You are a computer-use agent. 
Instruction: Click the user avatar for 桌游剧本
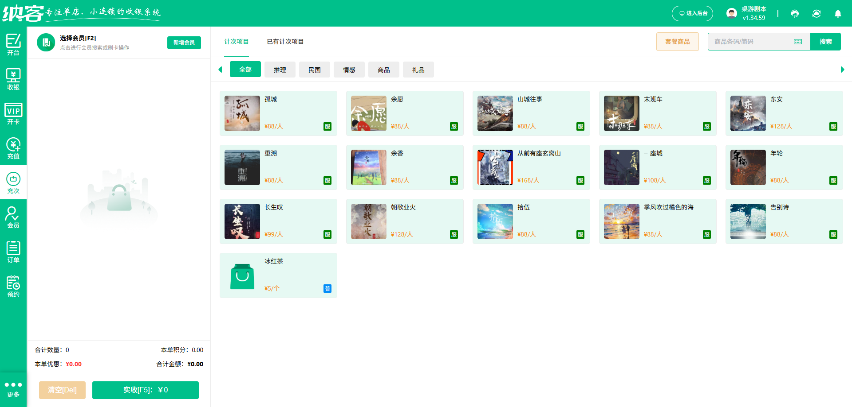[732, 13]
